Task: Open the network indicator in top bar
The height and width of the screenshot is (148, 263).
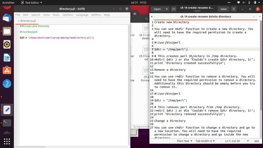Action: (238, 2)
